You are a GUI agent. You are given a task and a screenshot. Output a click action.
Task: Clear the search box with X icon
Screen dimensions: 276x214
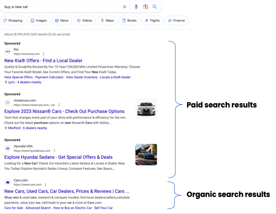[x=124, y=7]
